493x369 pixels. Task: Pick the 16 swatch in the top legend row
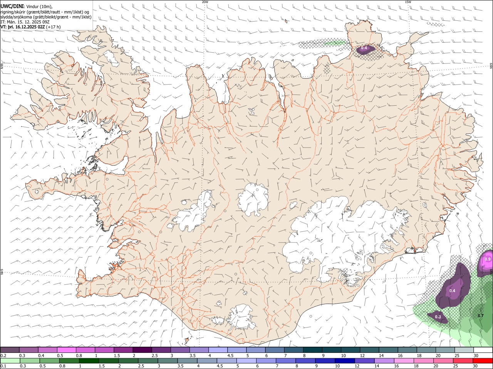click(407, 350)
